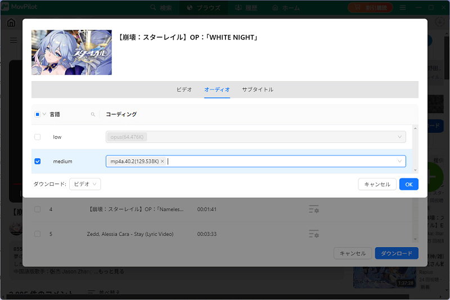Screen dimensions: 450x300
Task: Click もっと見る link in description
Action: [111, 271]
